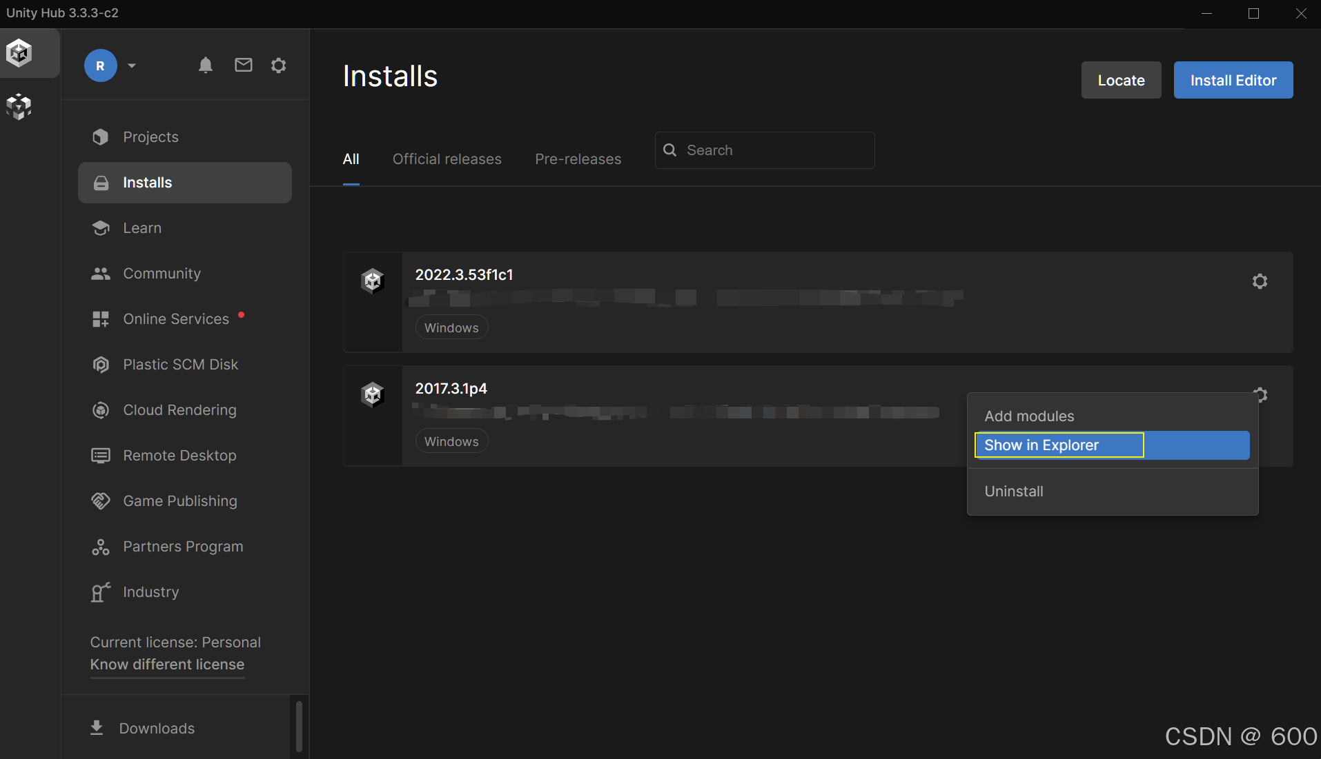Expand the account dropdown arrow
Viewport: 1321px width, 759px height.
(x=132, y=65)
